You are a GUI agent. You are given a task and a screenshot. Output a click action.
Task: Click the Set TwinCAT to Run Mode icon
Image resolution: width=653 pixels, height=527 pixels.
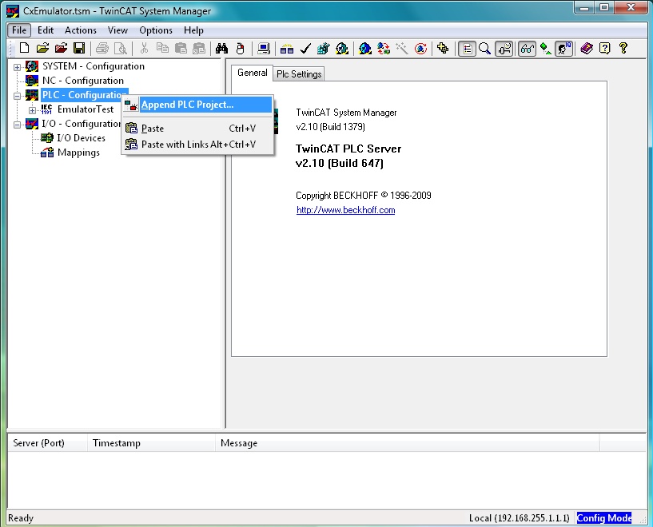click(x=342, y=48)
